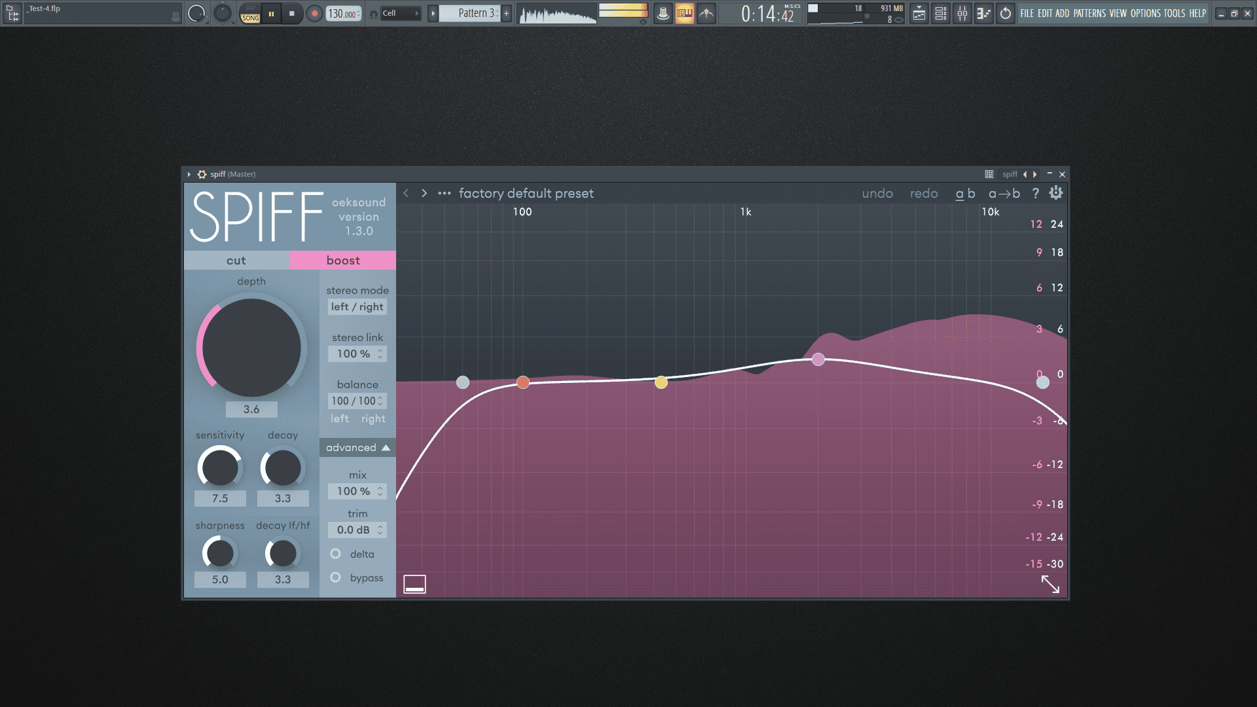Click redo in spiff

pyautogui.click(x=924, y=193)
